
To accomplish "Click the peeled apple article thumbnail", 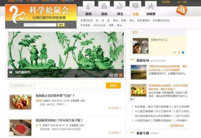I will coord(20,102).
